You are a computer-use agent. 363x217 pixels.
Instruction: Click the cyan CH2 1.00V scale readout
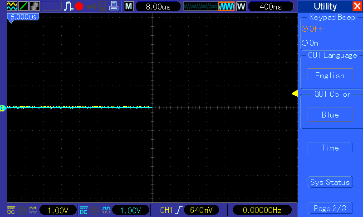(131, 210)
